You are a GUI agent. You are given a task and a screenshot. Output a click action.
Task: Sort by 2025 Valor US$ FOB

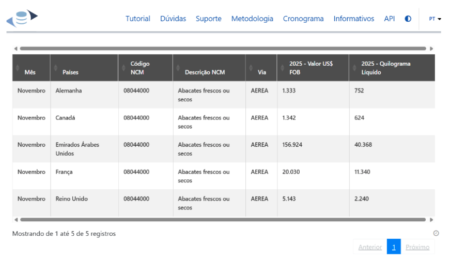[x=311, y=68]
